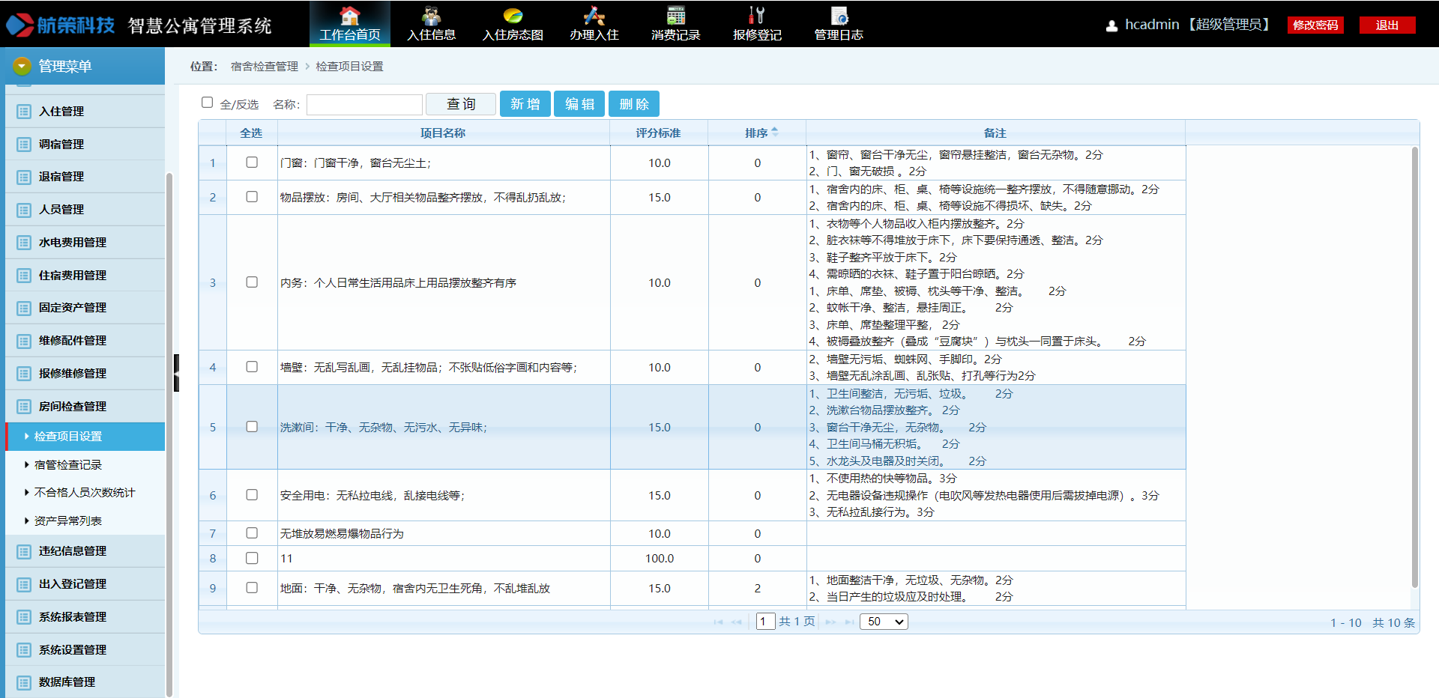This screenshot has width=1439, height=698.
Task: Click the 管理菜单 round arrow icon
Action: [22, 67]
